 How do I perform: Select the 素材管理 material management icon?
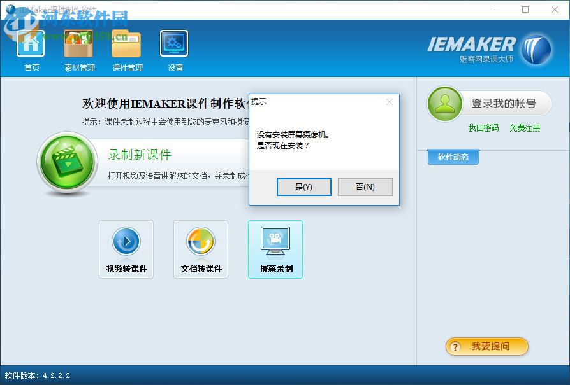pyautogui.click(x=78, y=45)
